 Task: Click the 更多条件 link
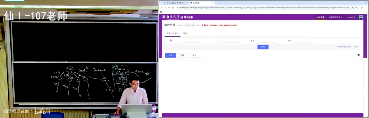[x=349, y=47]
